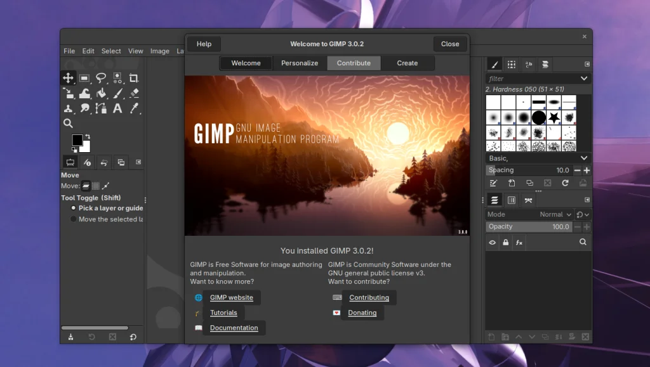
Task: Open the GIMP website link
Action: [x=232, y=297]
